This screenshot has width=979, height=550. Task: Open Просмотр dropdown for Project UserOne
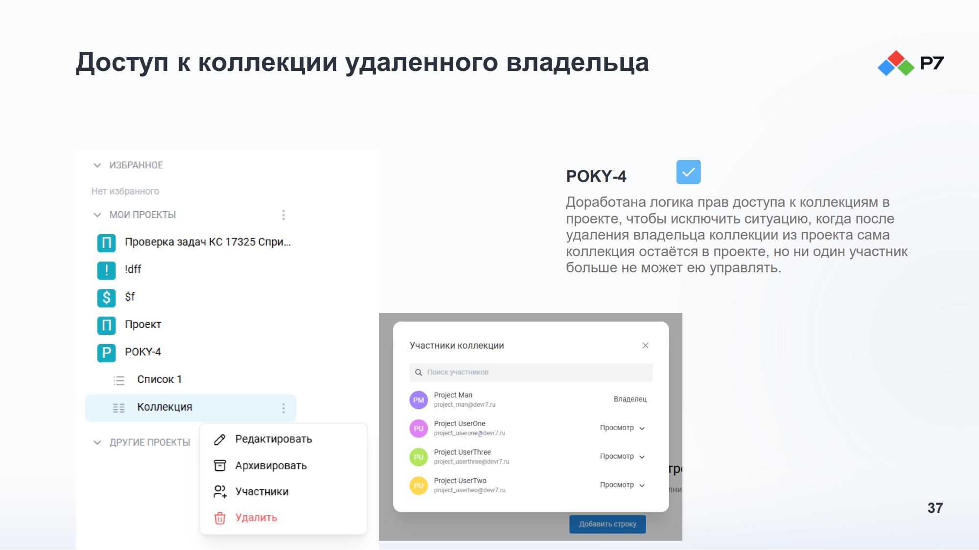pos(623,428)
